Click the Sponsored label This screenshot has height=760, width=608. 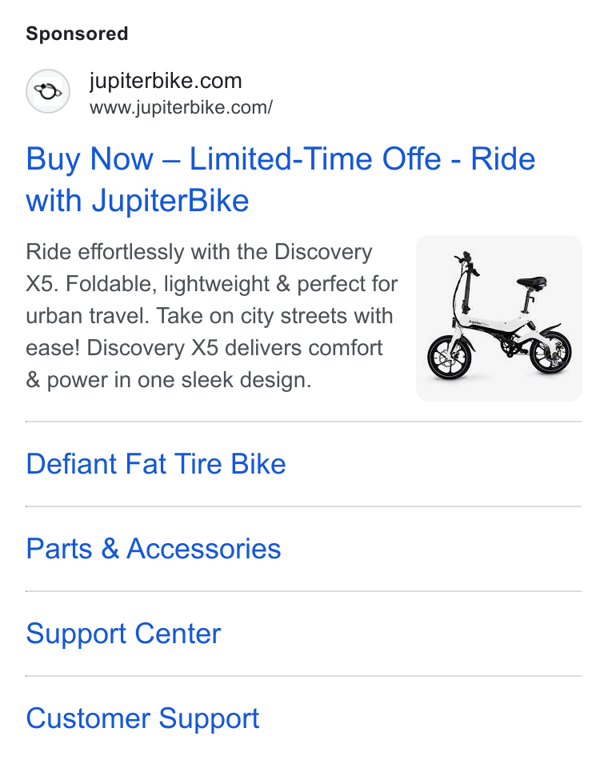(77, 34)
